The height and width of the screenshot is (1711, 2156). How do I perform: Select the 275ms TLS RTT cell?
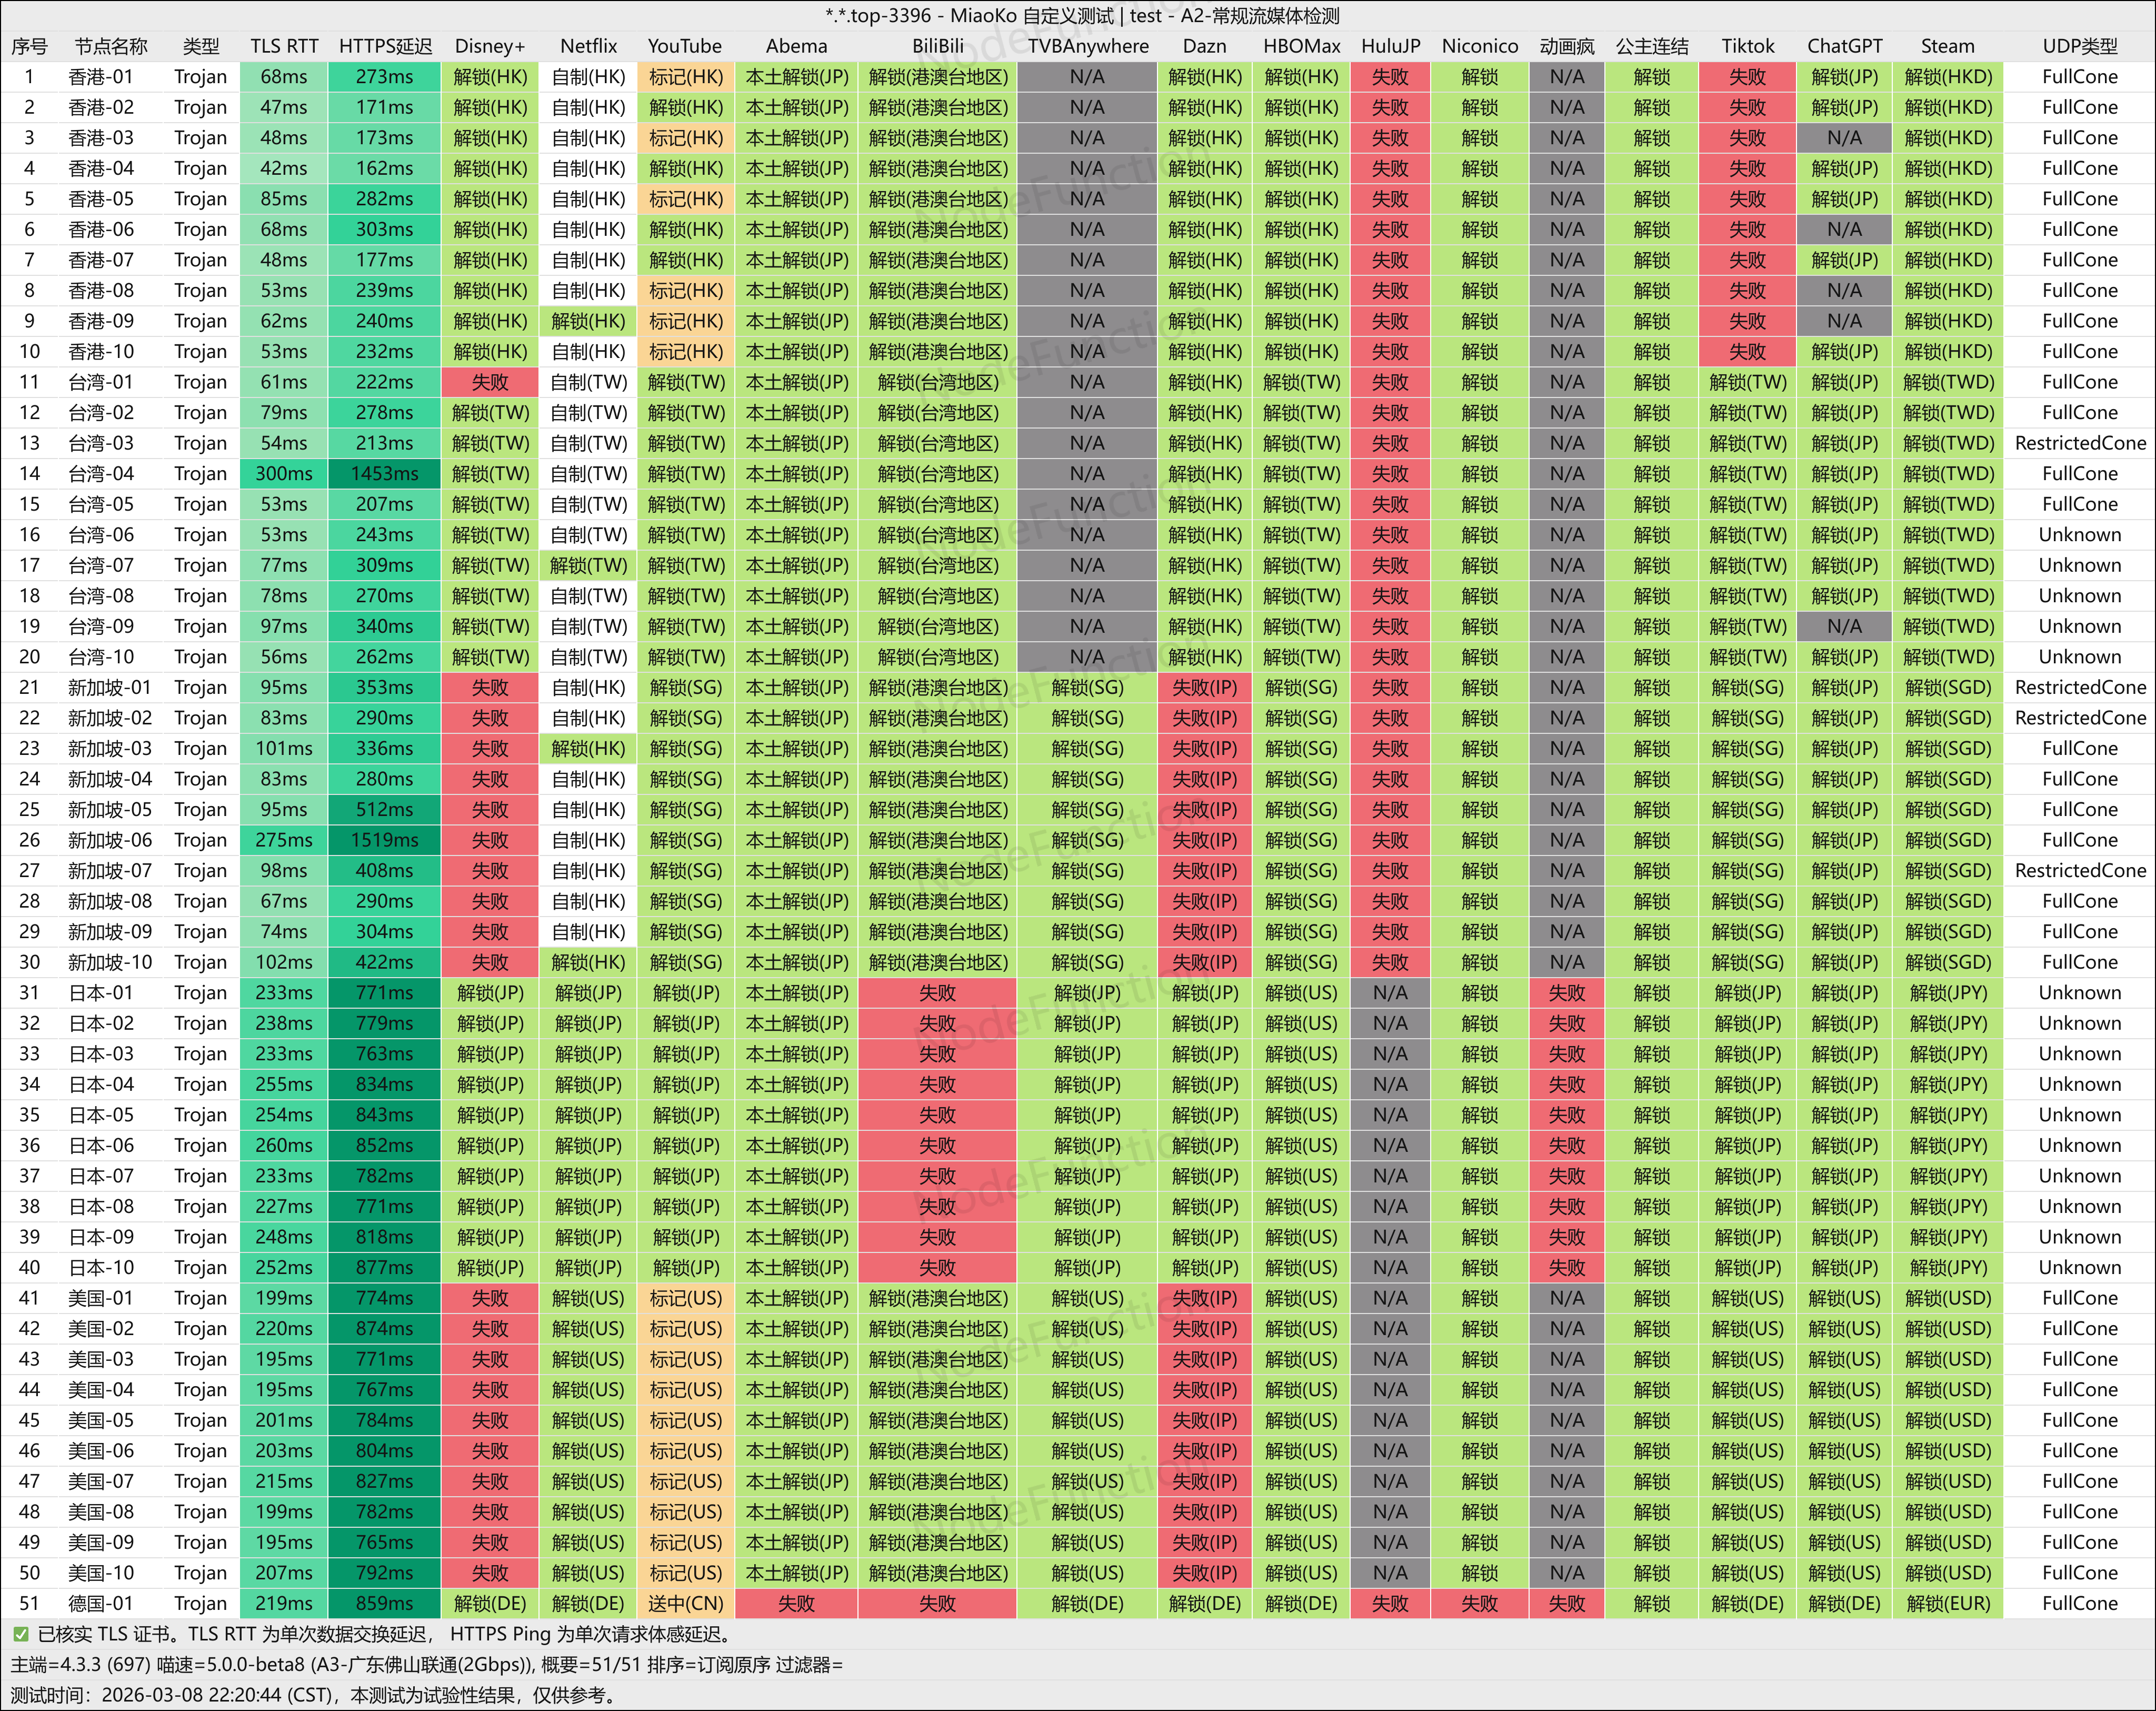[x=284, y=840]
